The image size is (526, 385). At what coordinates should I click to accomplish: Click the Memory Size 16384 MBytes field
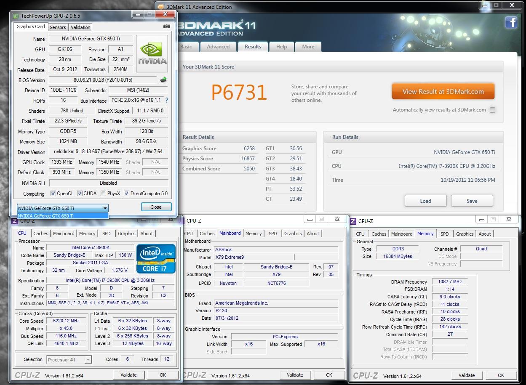click(398, 256)
